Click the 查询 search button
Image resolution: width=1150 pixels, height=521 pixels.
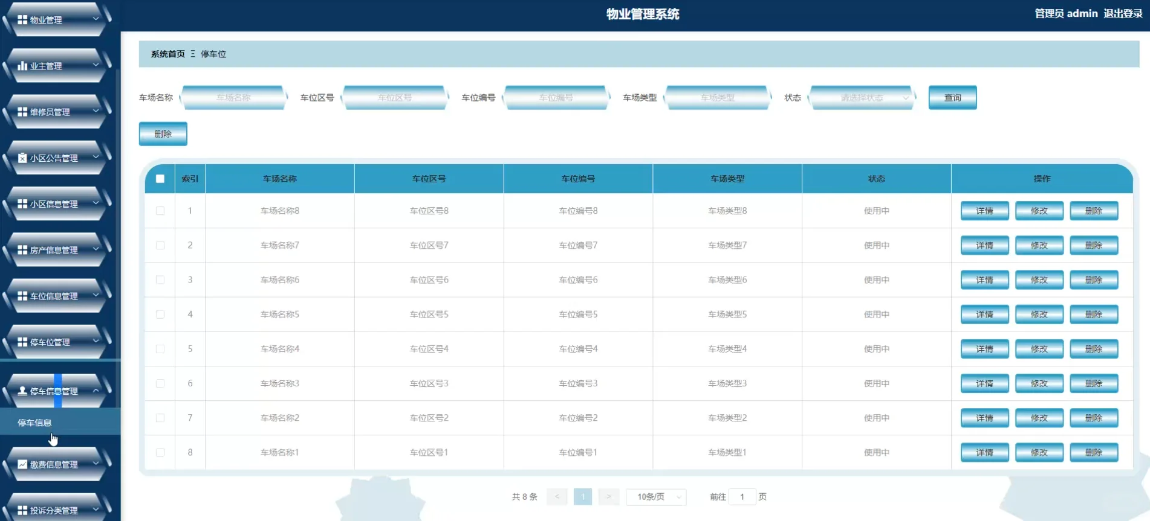tap(952, 98)
